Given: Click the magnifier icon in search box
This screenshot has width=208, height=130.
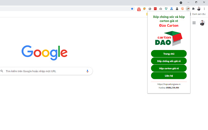Looking at the screenshot, I should [2, 71].
